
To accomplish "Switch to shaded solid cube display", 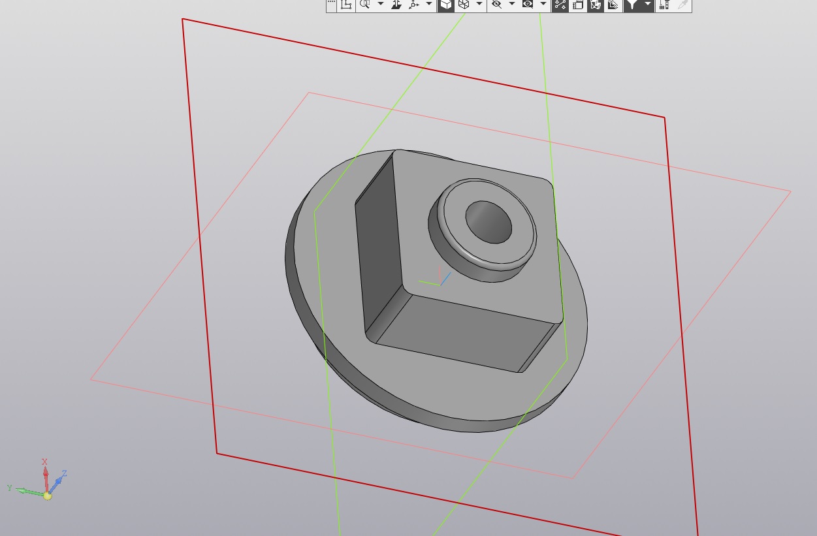I will point(445,5).
